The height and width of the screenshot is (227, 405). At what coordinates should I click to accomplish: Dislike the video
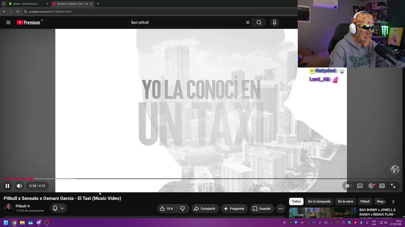[183, 209]
